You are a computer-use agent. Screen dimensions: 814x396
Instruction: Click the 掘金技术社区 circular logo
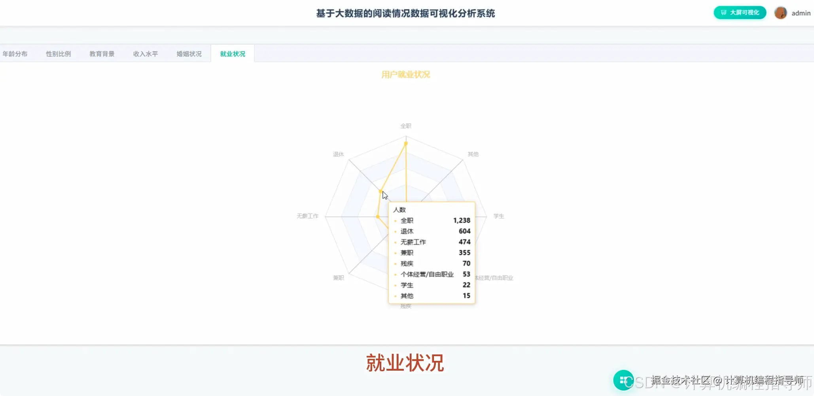[624, 380]
